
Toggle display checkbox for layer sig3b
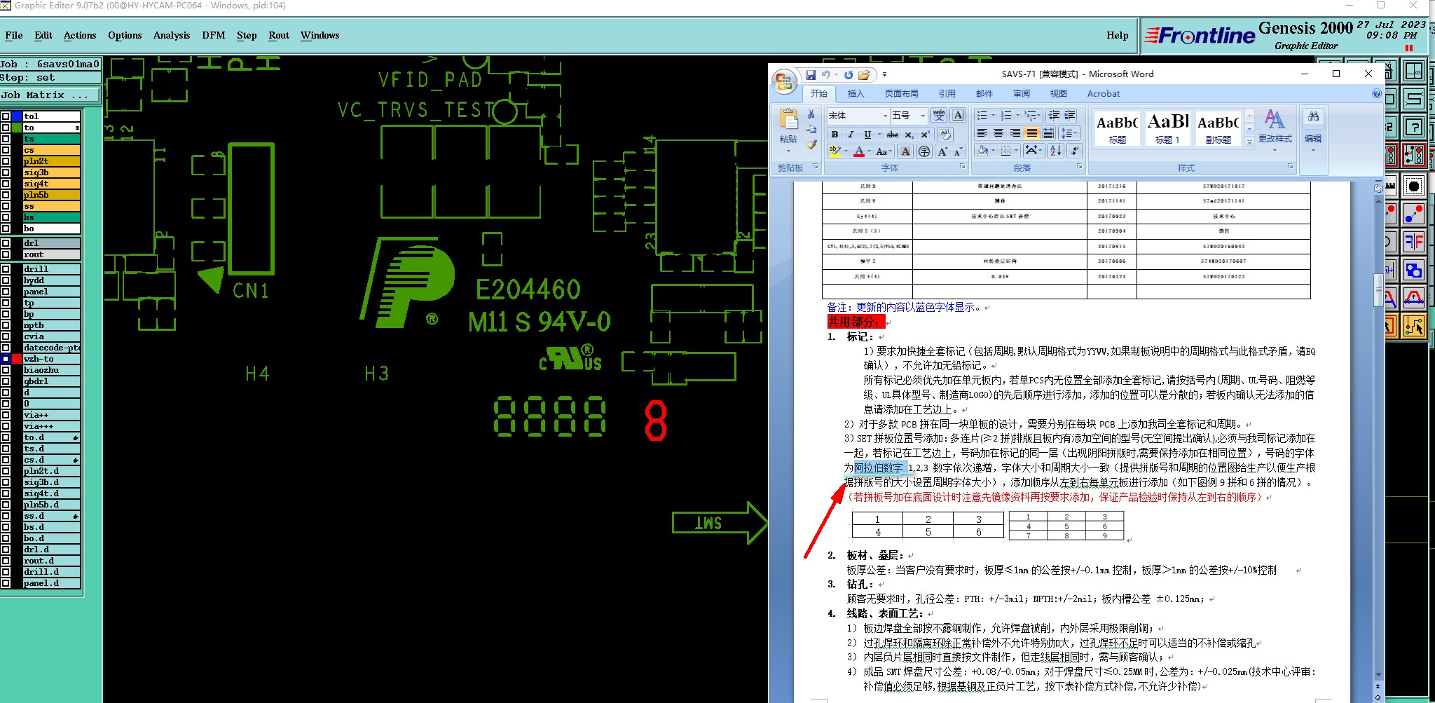[x=6, y=172]
